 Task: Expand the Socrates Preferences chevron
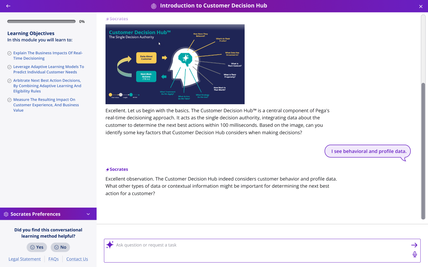coord(88,214)
